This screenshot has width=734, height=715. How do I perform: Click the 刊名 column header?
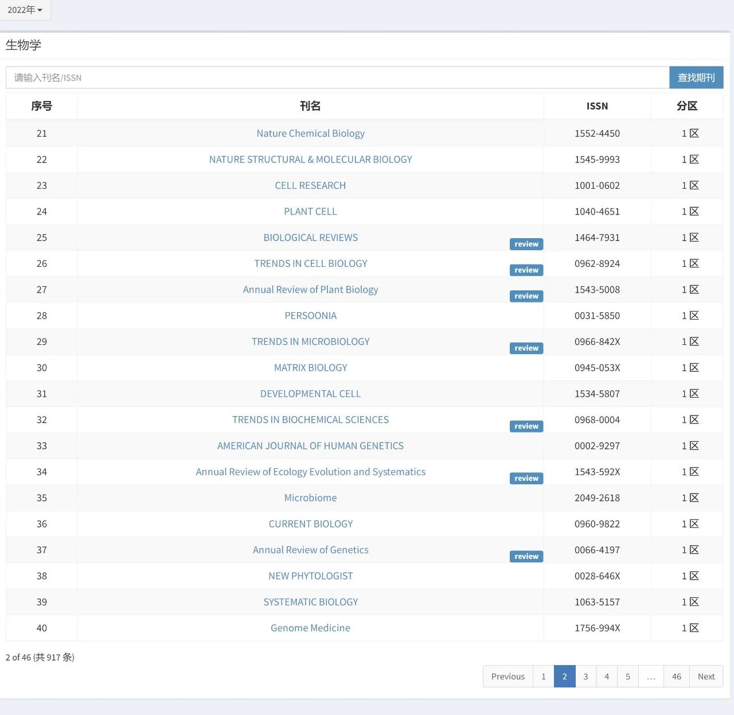click(x=310, y=106)
